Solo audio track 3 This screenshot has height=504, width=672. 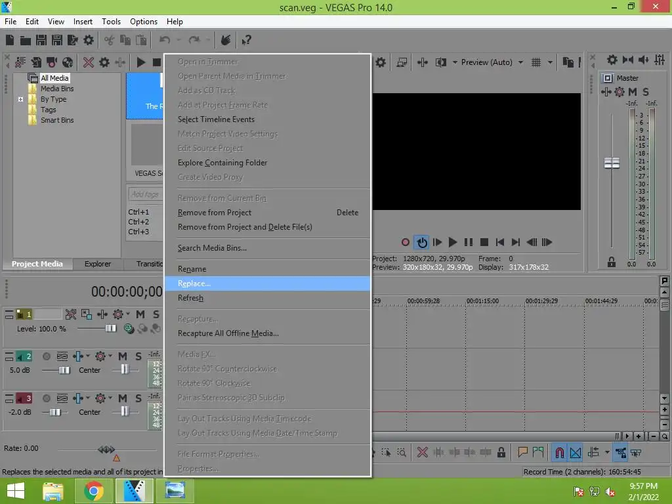pyautogui.click(x=138, y=398)
